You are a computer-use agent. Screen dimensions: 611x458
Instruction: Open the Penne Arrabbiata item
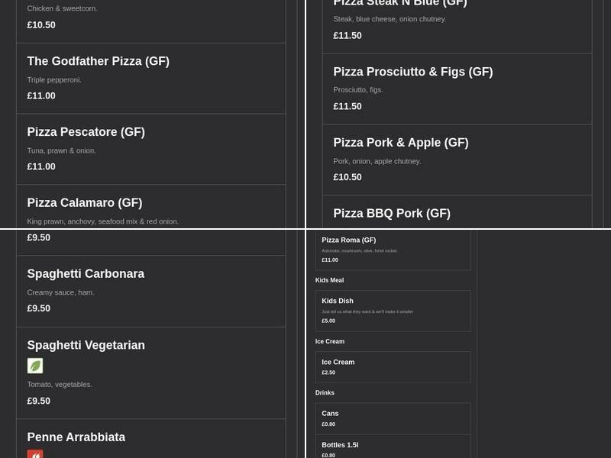(76, 437)
